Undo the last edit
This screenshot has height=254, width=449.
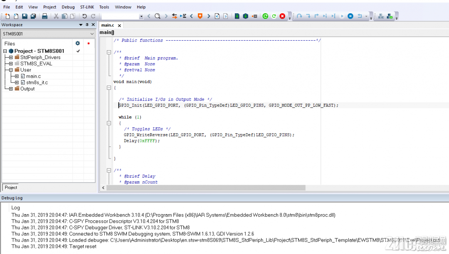[x=84, y=16]
